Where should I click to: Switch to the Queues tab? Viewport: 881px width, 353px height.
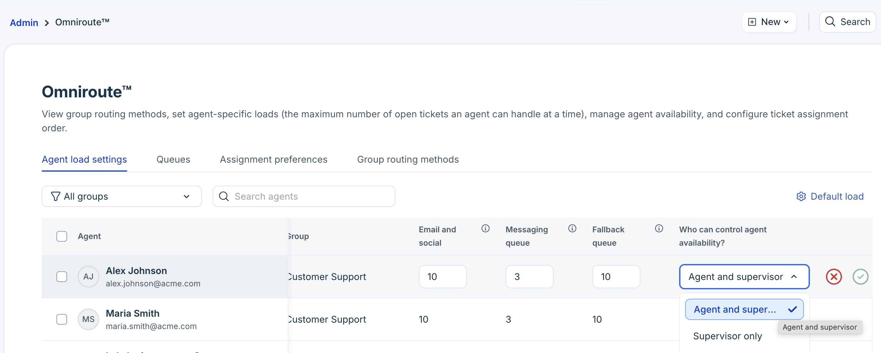[x=173, y=160]
